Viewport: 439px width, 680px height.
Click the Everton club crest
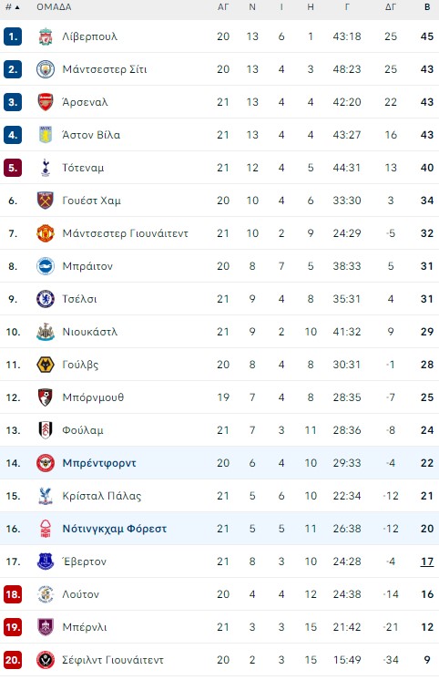[x=45, y=562]
